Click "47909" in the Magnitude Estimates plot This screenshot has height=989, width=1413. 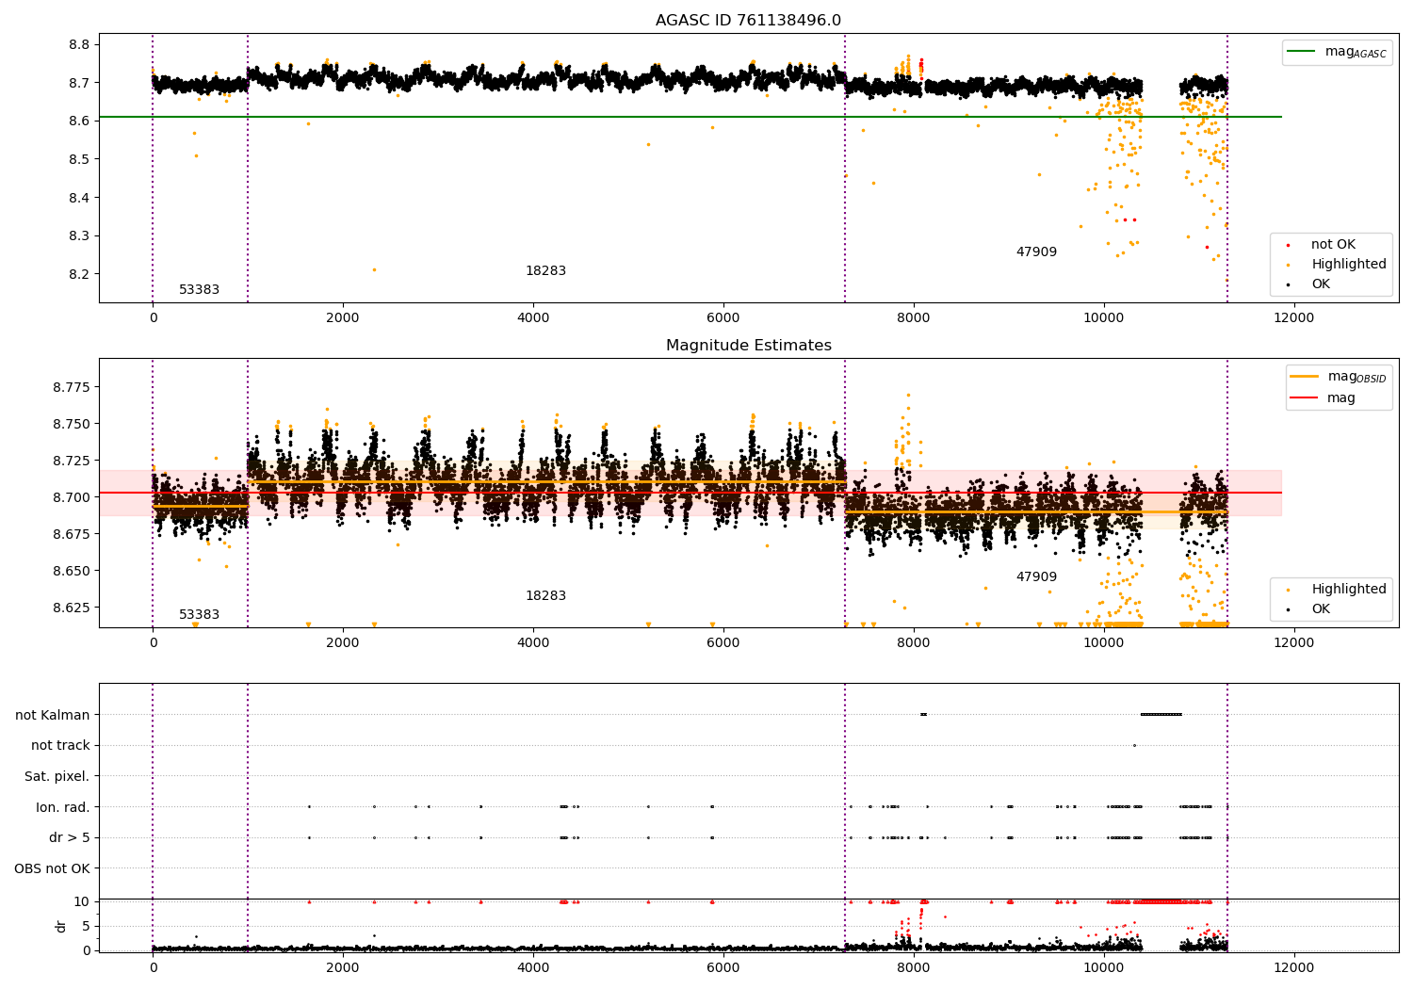coord(1036,577)
